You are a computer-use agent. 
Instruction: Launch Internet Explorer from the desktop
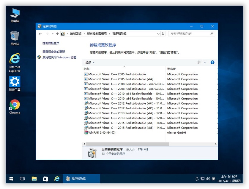(x=15, y=63)
